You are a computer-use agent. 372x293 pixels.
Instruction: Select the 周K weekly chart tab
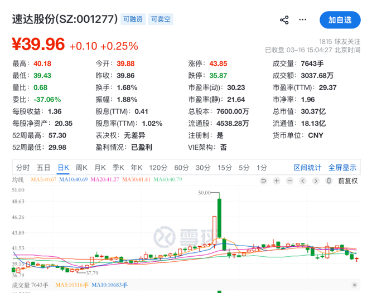coord(81,168)
